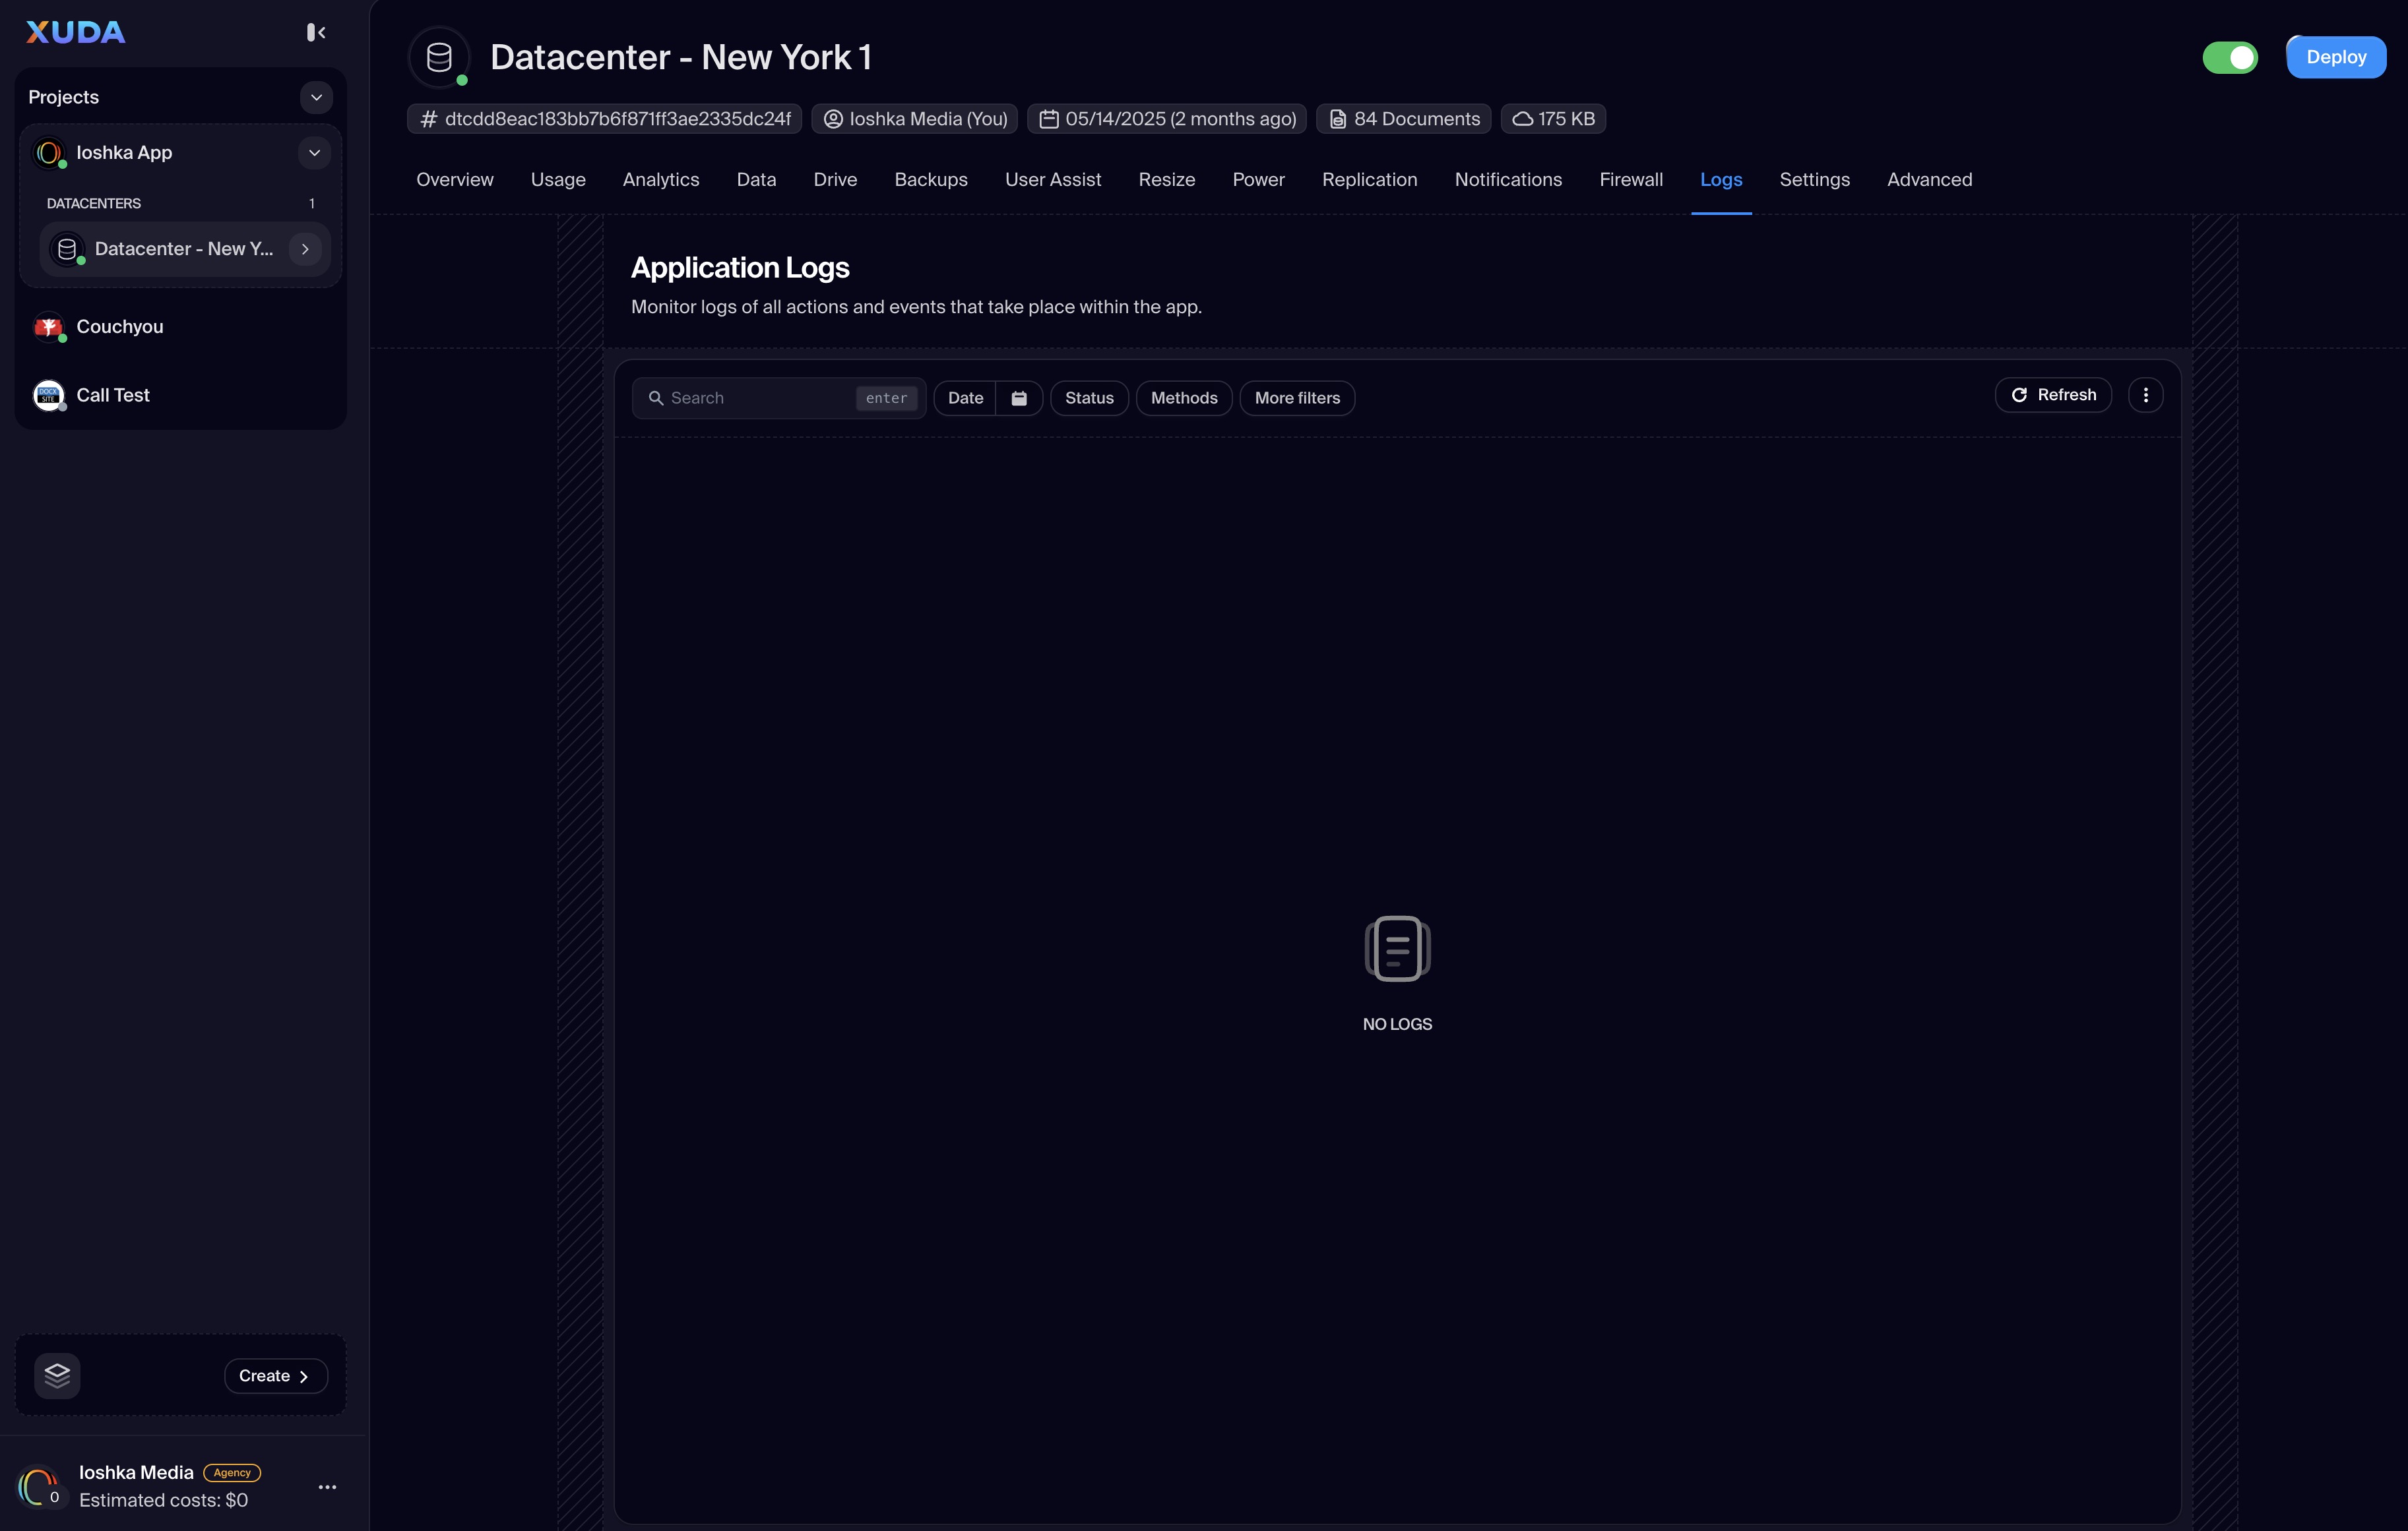
Task: Expand the Datacenter - New Y... arrow
Action: pos(305,249)
